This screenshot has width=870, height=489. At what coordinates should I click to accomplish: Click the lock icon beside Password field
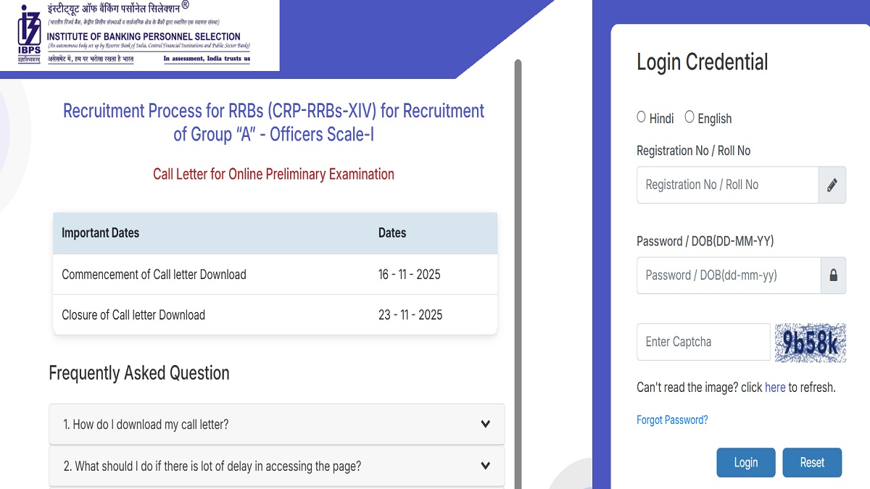(x=832, y=275)
